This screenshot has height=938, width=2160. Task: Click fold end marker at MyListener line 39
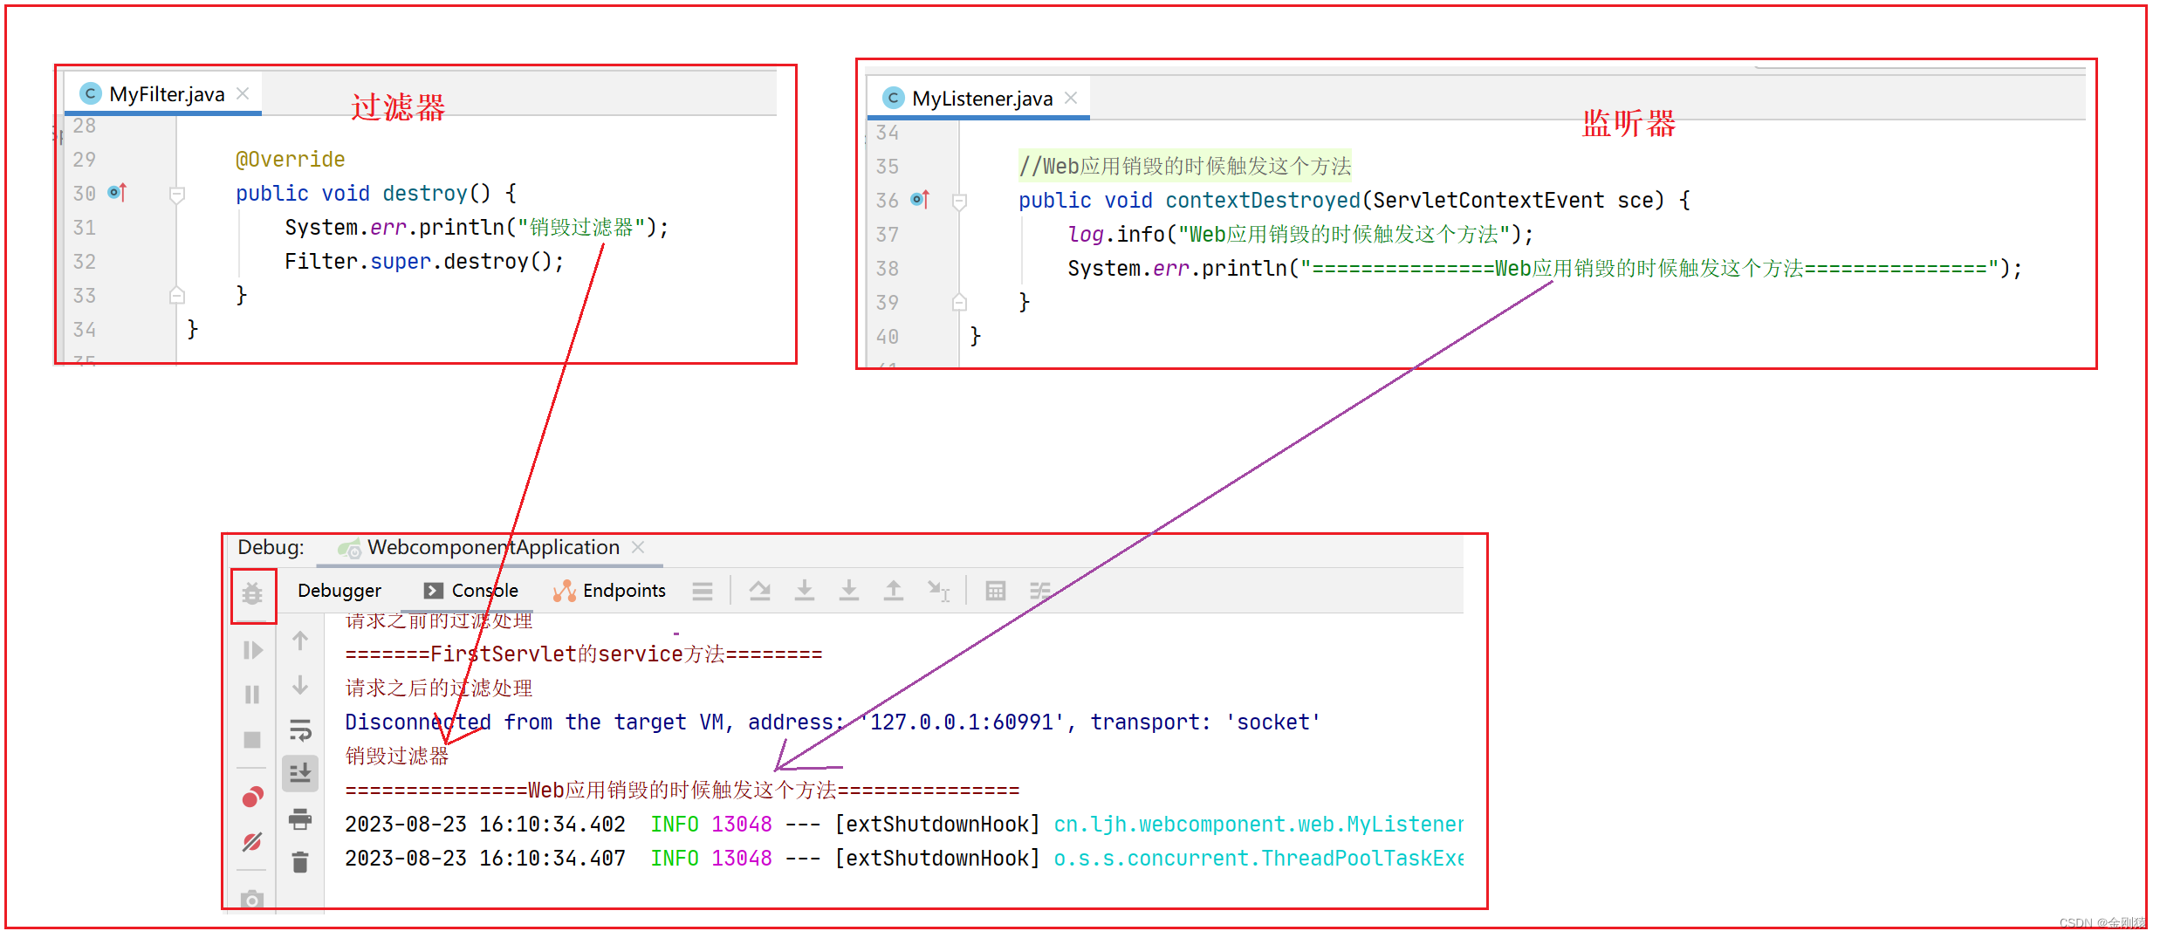click(959, 303)
